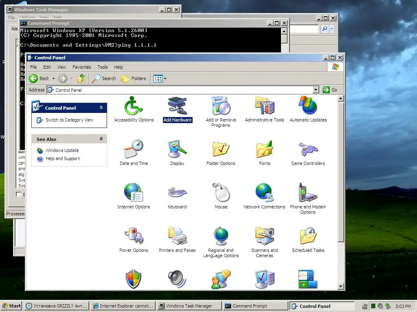Click the Search toolbar button
The width and height of the screenshot is (417, 312).
[104, 78]
